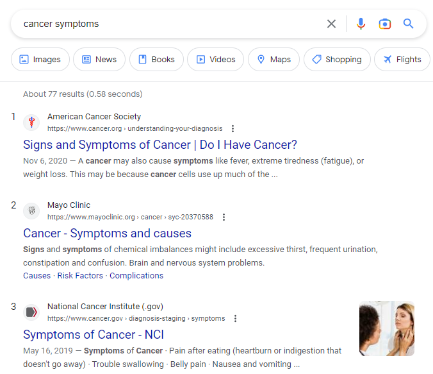
Task: Open more options for American Cancer Society result
Action: [233, 129]
